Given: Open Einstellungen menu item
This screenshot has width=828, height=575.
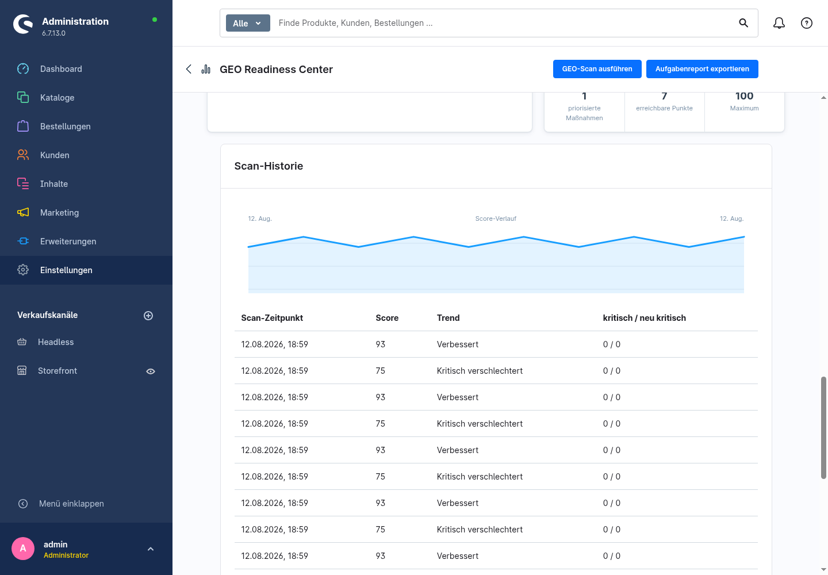Looking at the screenshot, I should (x=86, y=270).
